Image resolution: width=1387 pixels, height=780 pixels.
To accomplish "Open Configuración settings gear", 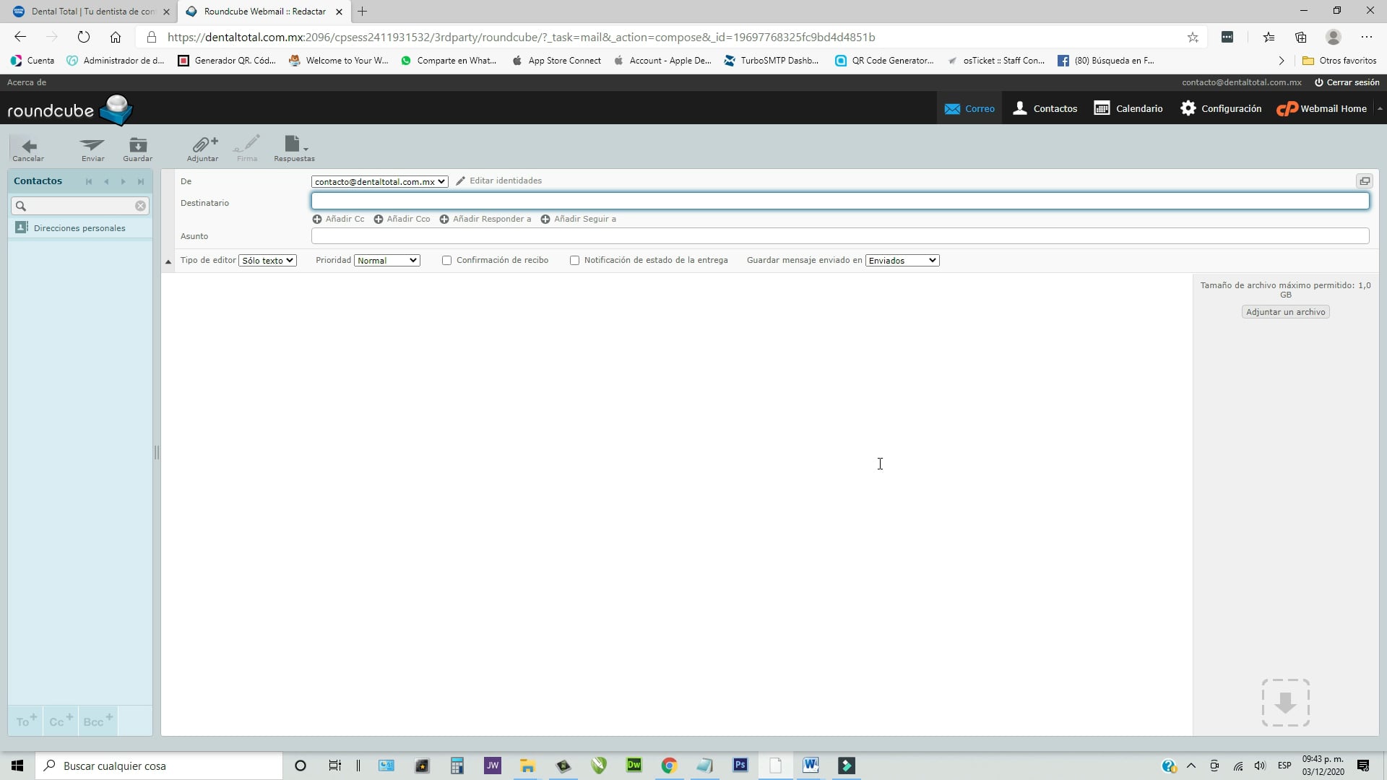I will (1221, 108).
